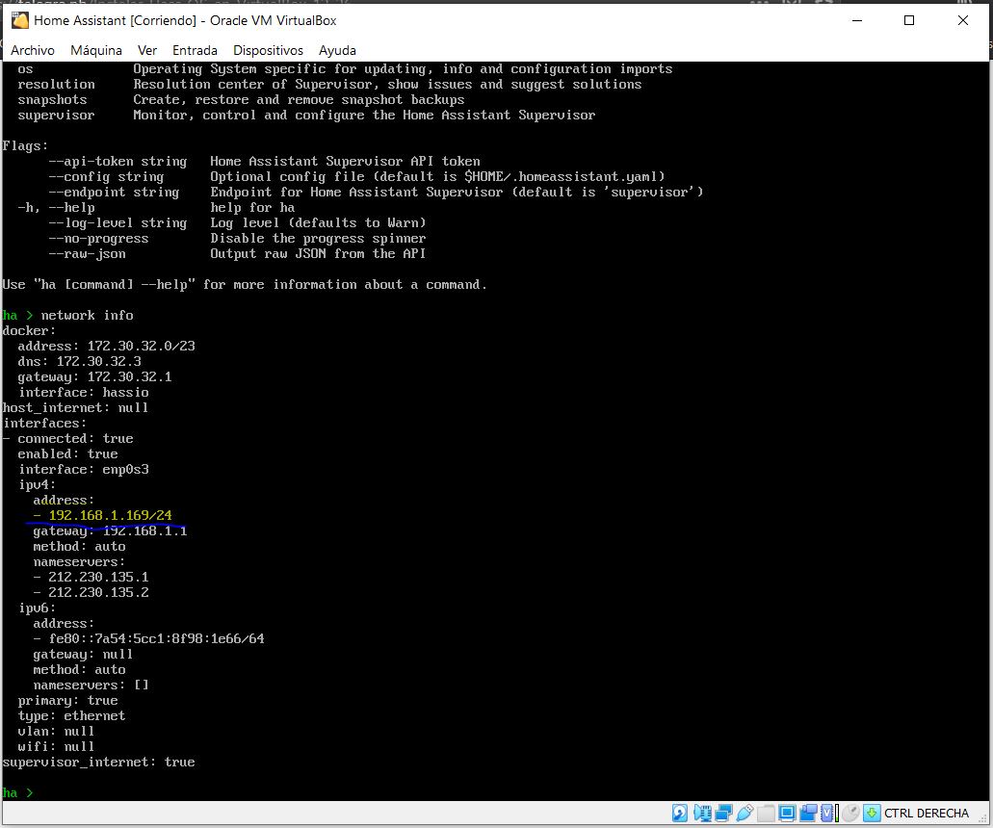The height and width of the screenshot is (828, 993).
Task: Click the grayed shared folders icon
Action: click(x=766, y=814)
